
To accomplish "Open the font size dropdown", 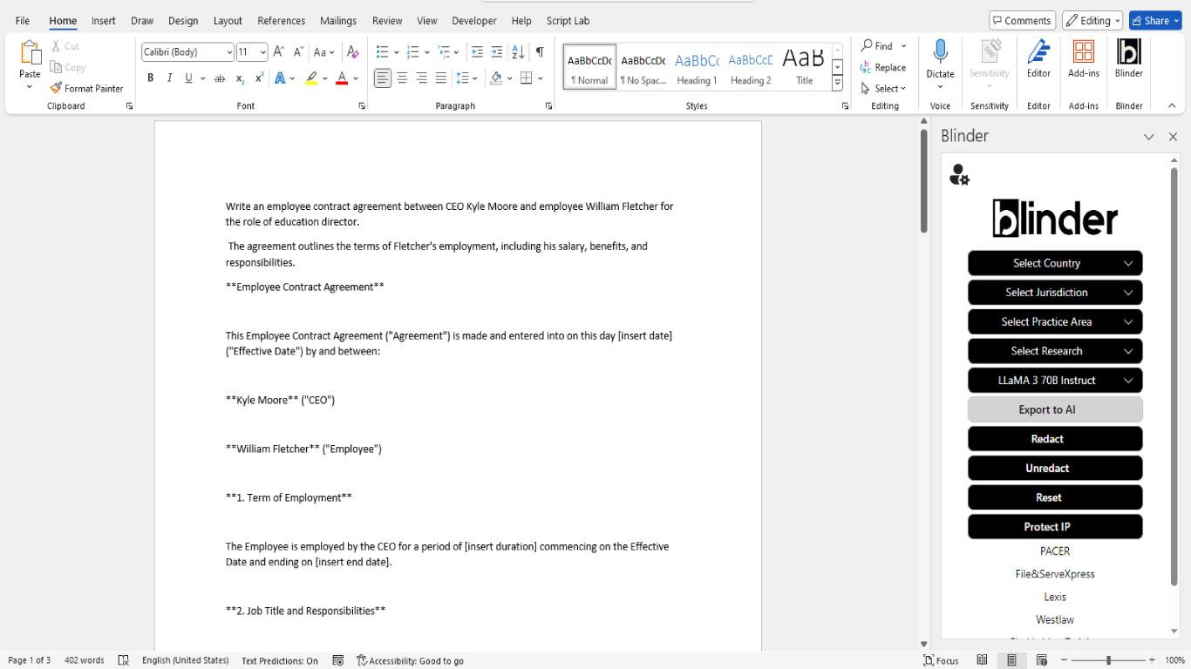I will [260, 51].
